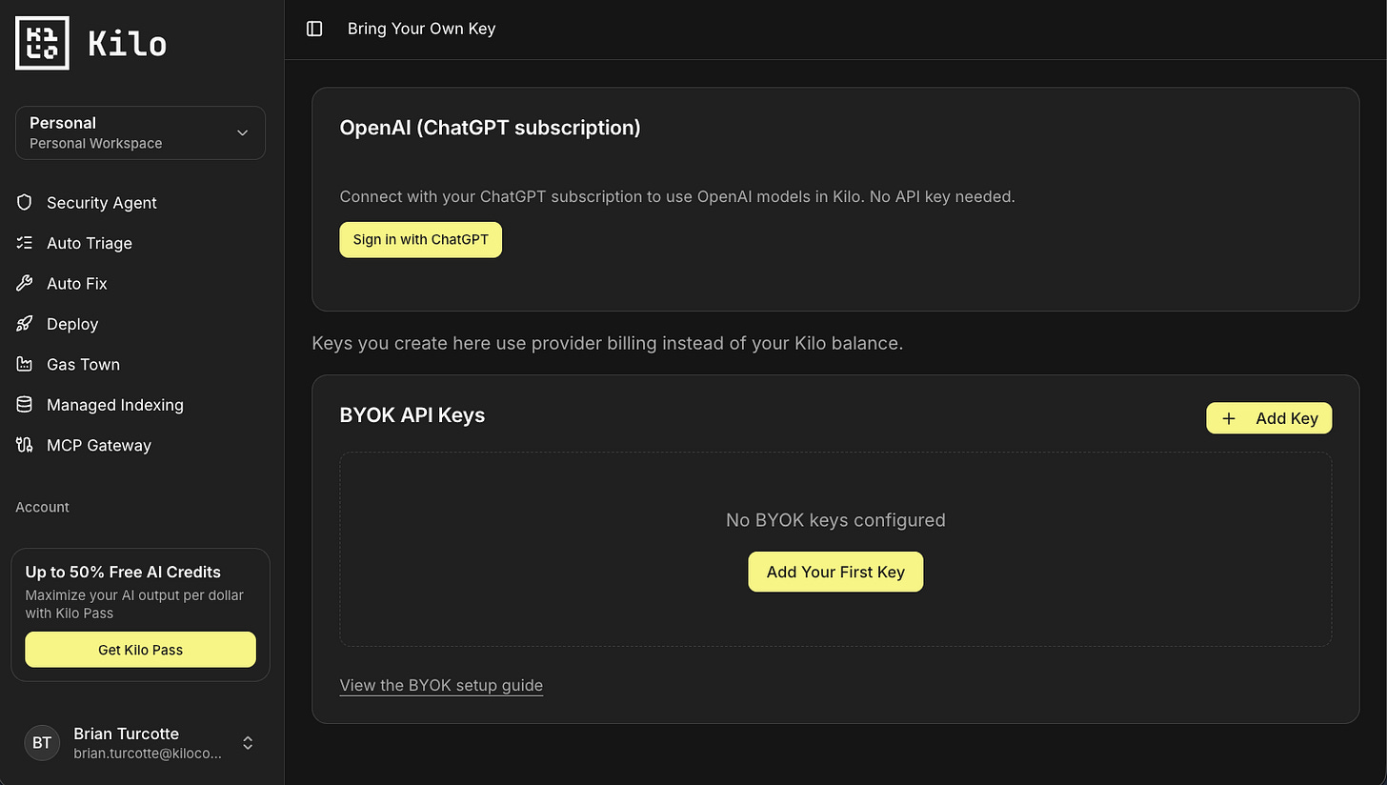Click Sign in with ChatGPT button

(x=420, y=240)
